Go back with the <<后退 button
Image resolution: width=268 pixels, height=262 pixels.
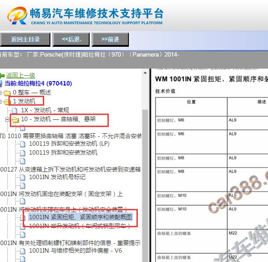(71, 40)
